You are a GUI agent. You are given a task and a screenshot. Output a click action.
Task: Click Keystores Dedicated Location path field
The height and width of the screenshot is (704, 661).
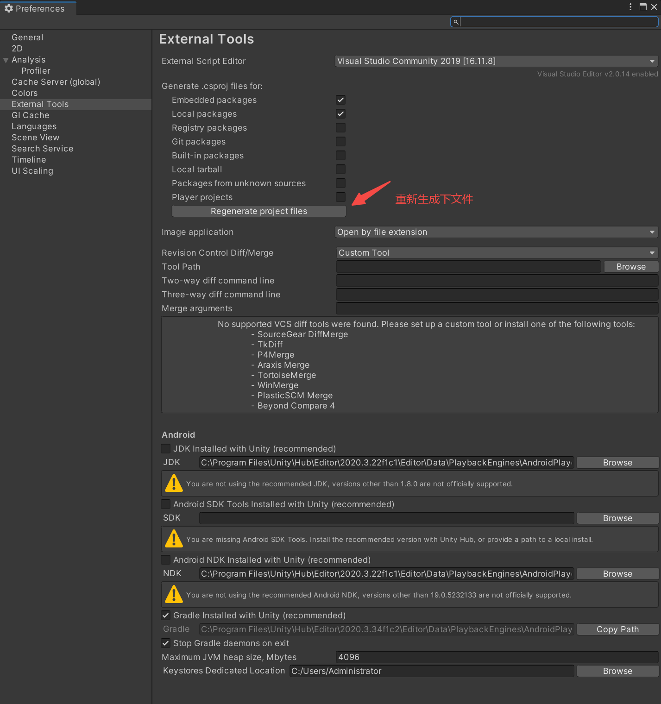pos(432,671)
